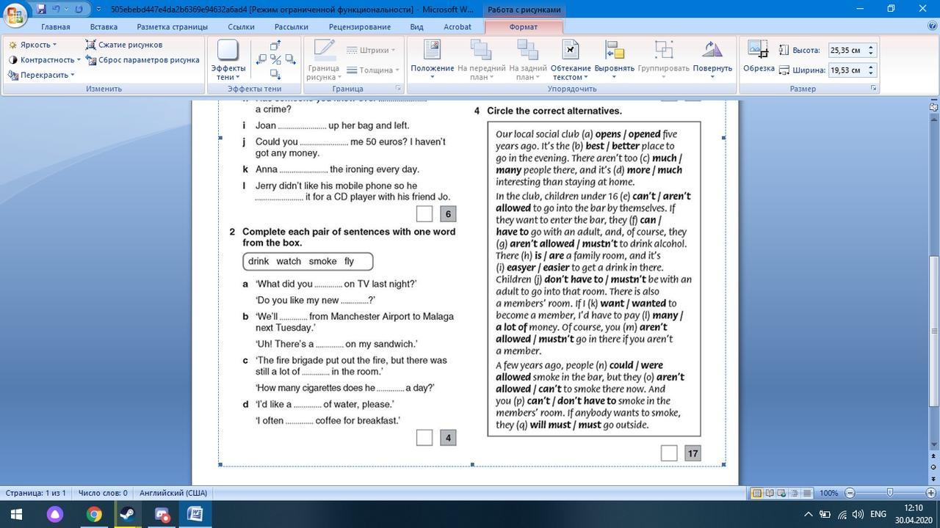Screen dimensions: 940x528
Task: Nudge shadow up
Action: (x=275, y=45)
